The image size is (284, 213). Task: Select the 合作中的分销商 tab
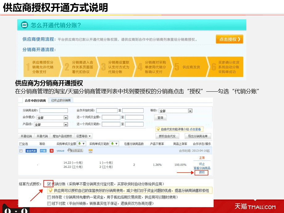tap(35, 100)
